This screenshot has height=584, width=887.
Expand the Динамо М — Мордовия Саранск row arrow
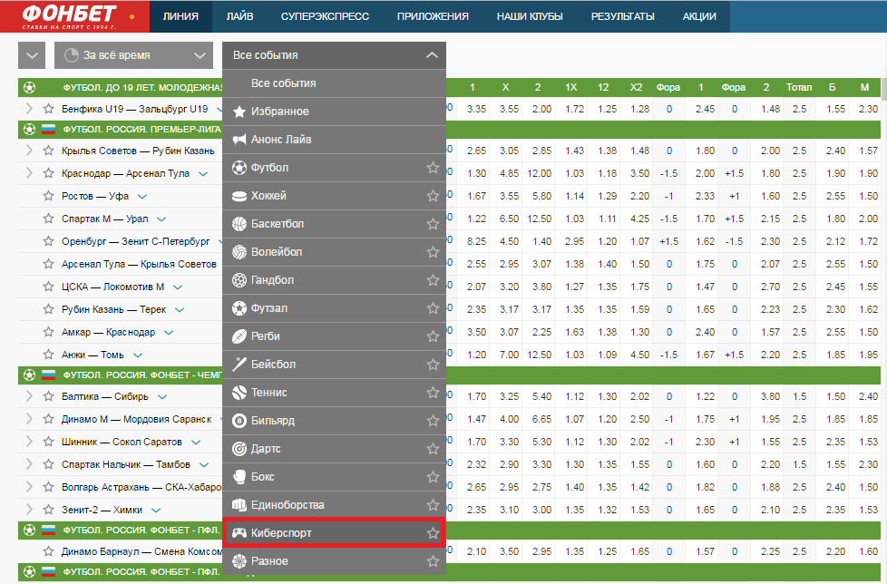(29, 419)
